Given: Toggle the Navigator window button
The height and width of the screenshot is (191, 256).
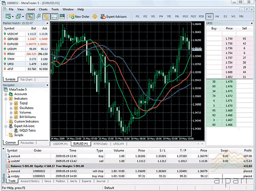Looking at the screenshot, I should [x=46, y=16].
